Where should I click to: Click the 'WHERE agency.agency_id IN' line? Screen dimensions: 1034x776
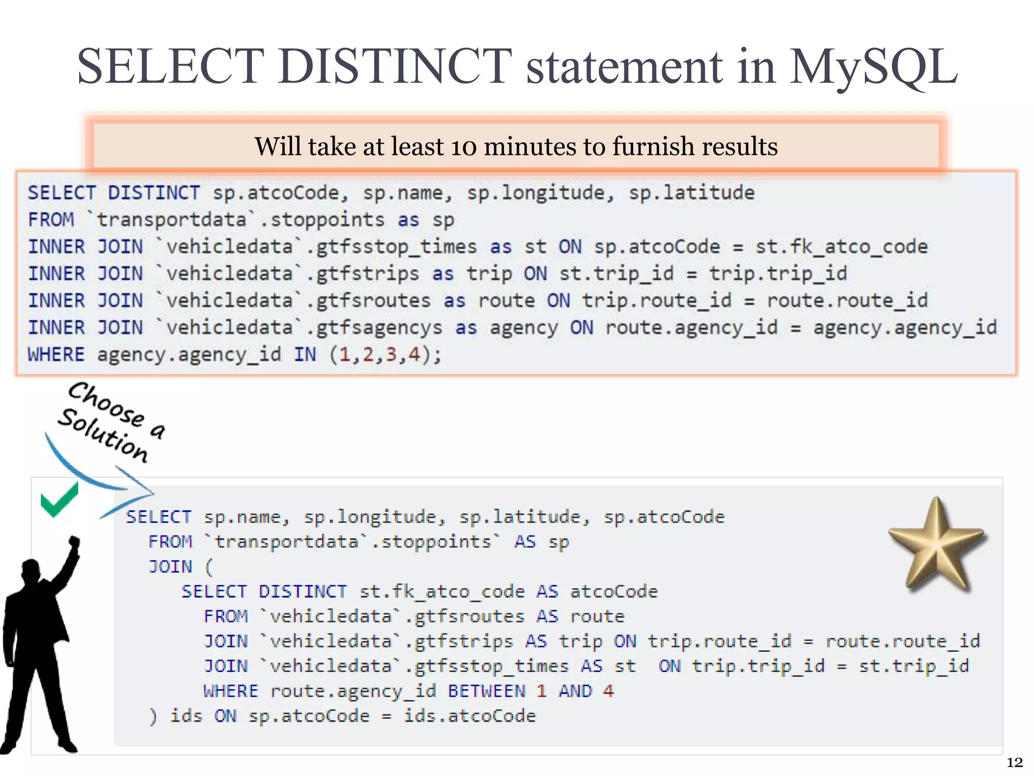(x=235, y=355)
